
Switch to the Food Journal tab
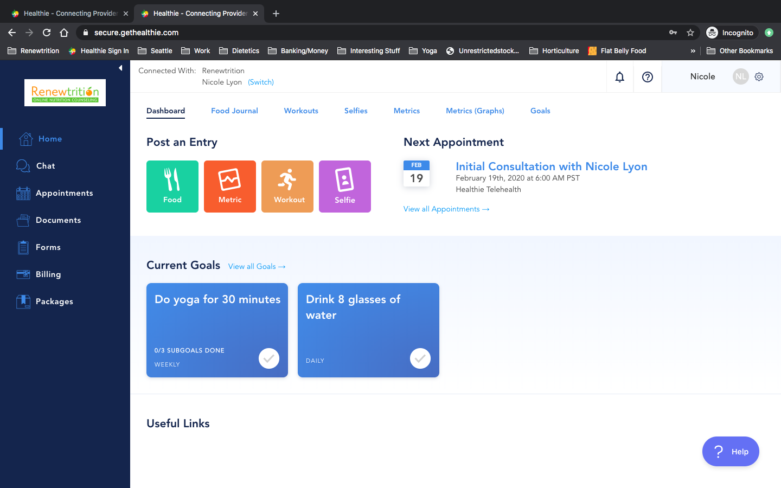(234, 111)
